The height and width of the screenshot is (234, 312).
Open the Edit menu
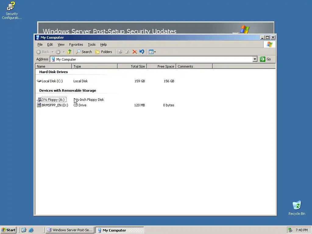(x=50, y=44)
